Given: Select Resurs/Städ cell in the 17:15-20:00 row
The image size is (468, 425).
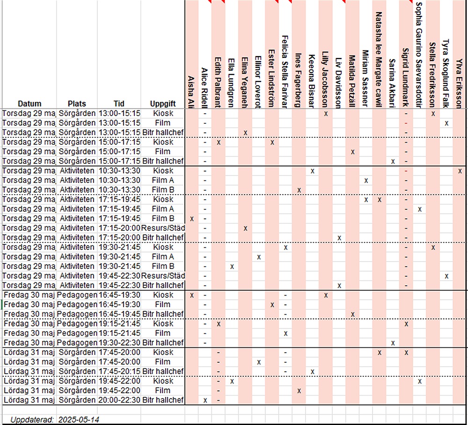Looking at the screenshot, I should [163, 228].
